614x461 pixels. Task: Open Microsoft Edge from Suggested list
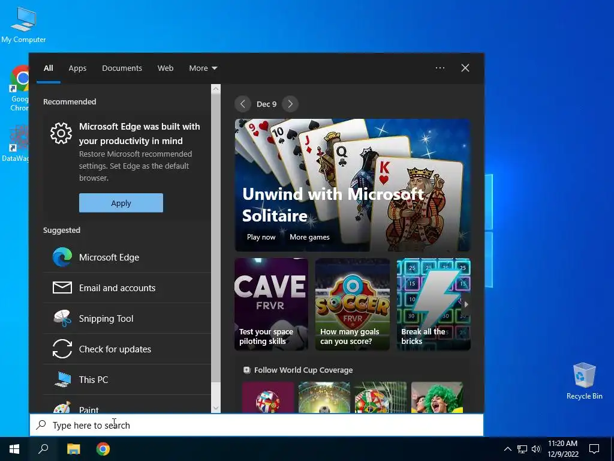click(127, 257)
